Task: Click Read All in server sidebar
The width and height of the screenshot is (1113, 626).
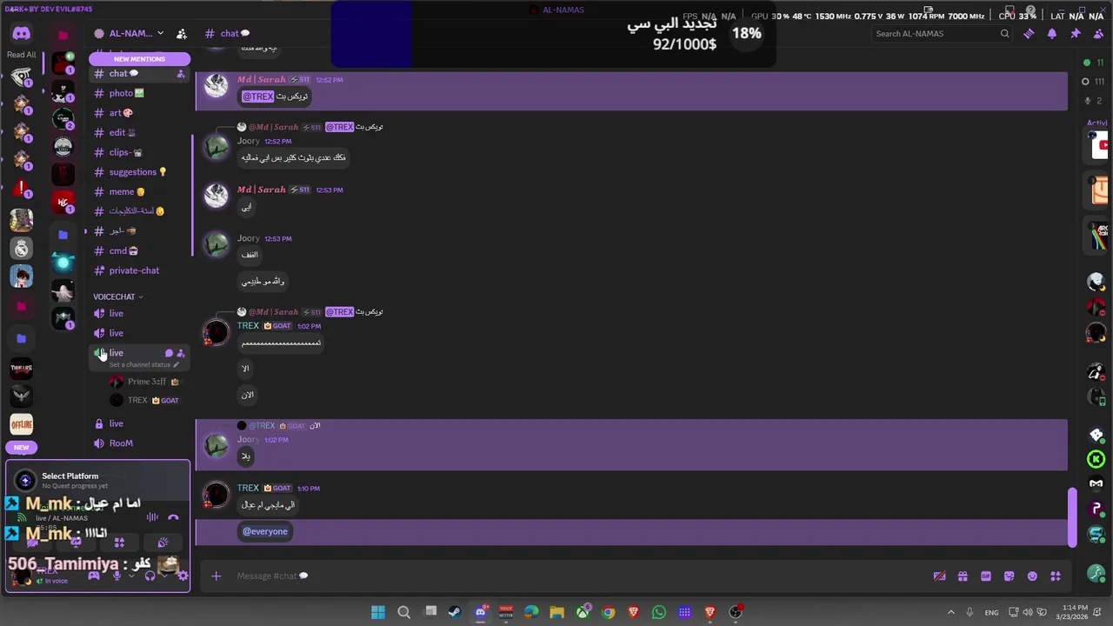Action: pyautogui.click(x=22, y=55)
